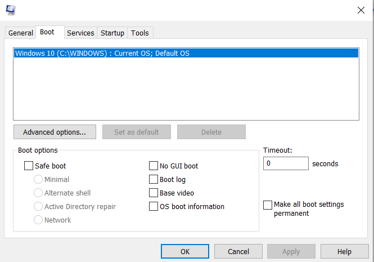Click the Cancel button
This screenshot has height=262, width=374.
click(x=238, y=251)
